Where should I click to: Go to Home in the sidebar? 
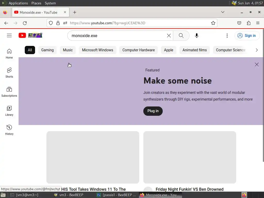coord(9,54)
